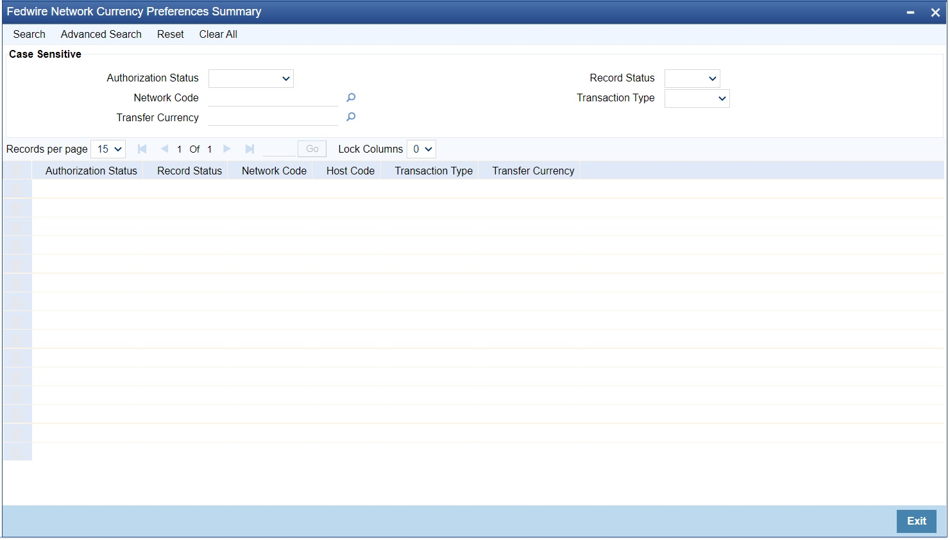
Task: Expand the Authorization Status dropdown
Action: (x=251, y=78)
